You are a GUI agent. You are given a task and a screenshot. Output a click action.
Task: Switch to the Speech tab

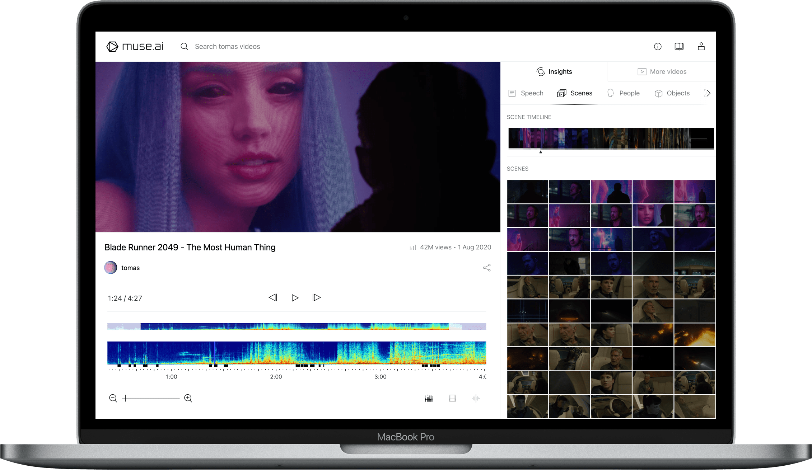tap(526, 93)
